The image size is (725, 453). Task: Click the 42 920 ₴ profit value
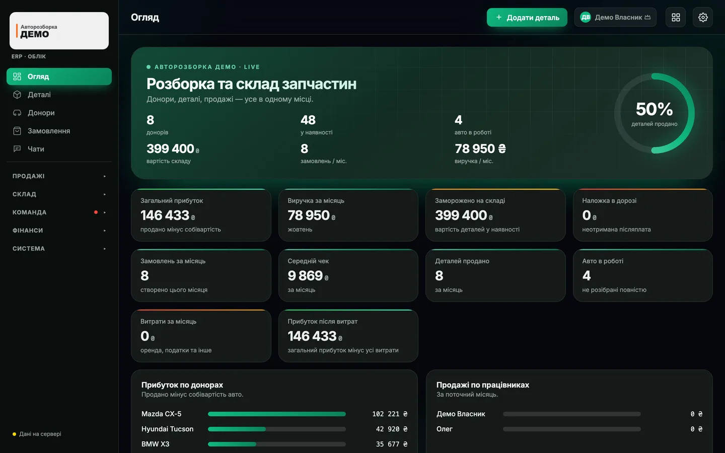pyautogui.click(x=392, y=429)
